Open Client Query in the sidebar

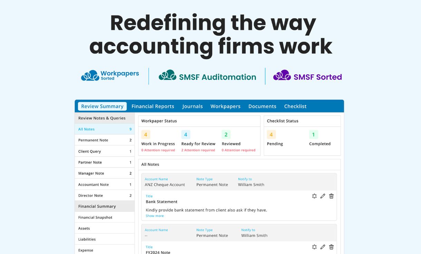105,151
